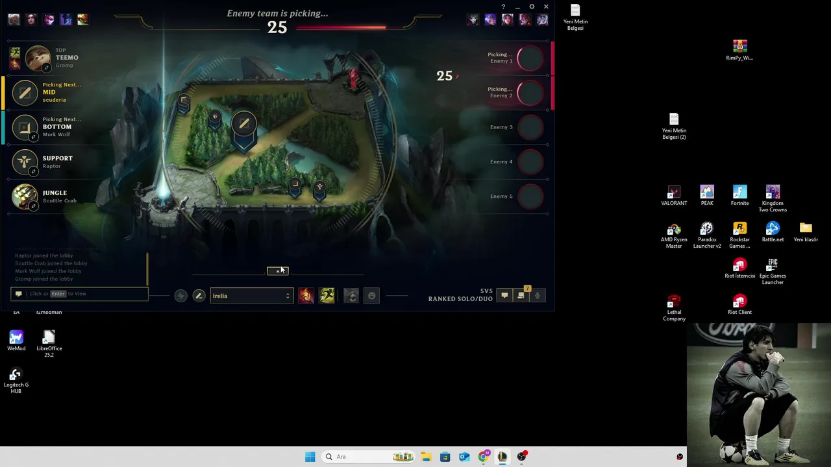831x467 pixels.
Task: Click League of Legends taskbar icon
Action: tap(502, 457)
